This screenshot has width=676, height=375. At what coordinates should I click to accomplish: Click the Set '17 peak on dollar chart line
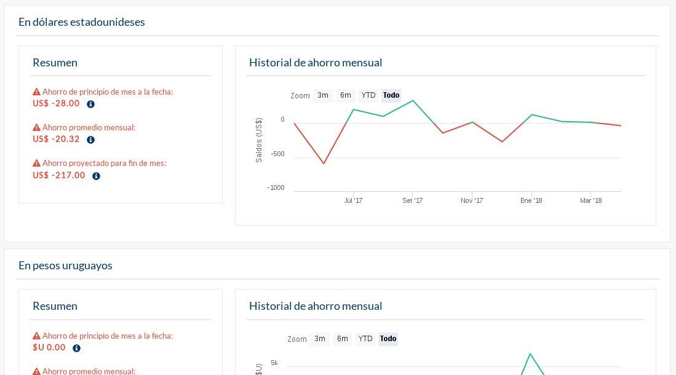pos(413,100)
